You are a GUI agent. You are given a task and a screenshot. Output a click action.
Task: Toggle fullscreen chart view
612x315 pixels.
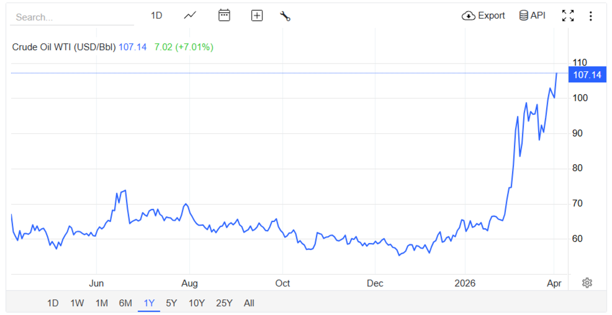(568, 16)
